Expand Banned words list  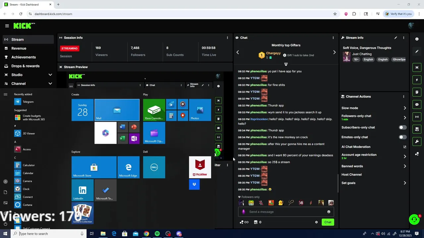click(405, 166)
